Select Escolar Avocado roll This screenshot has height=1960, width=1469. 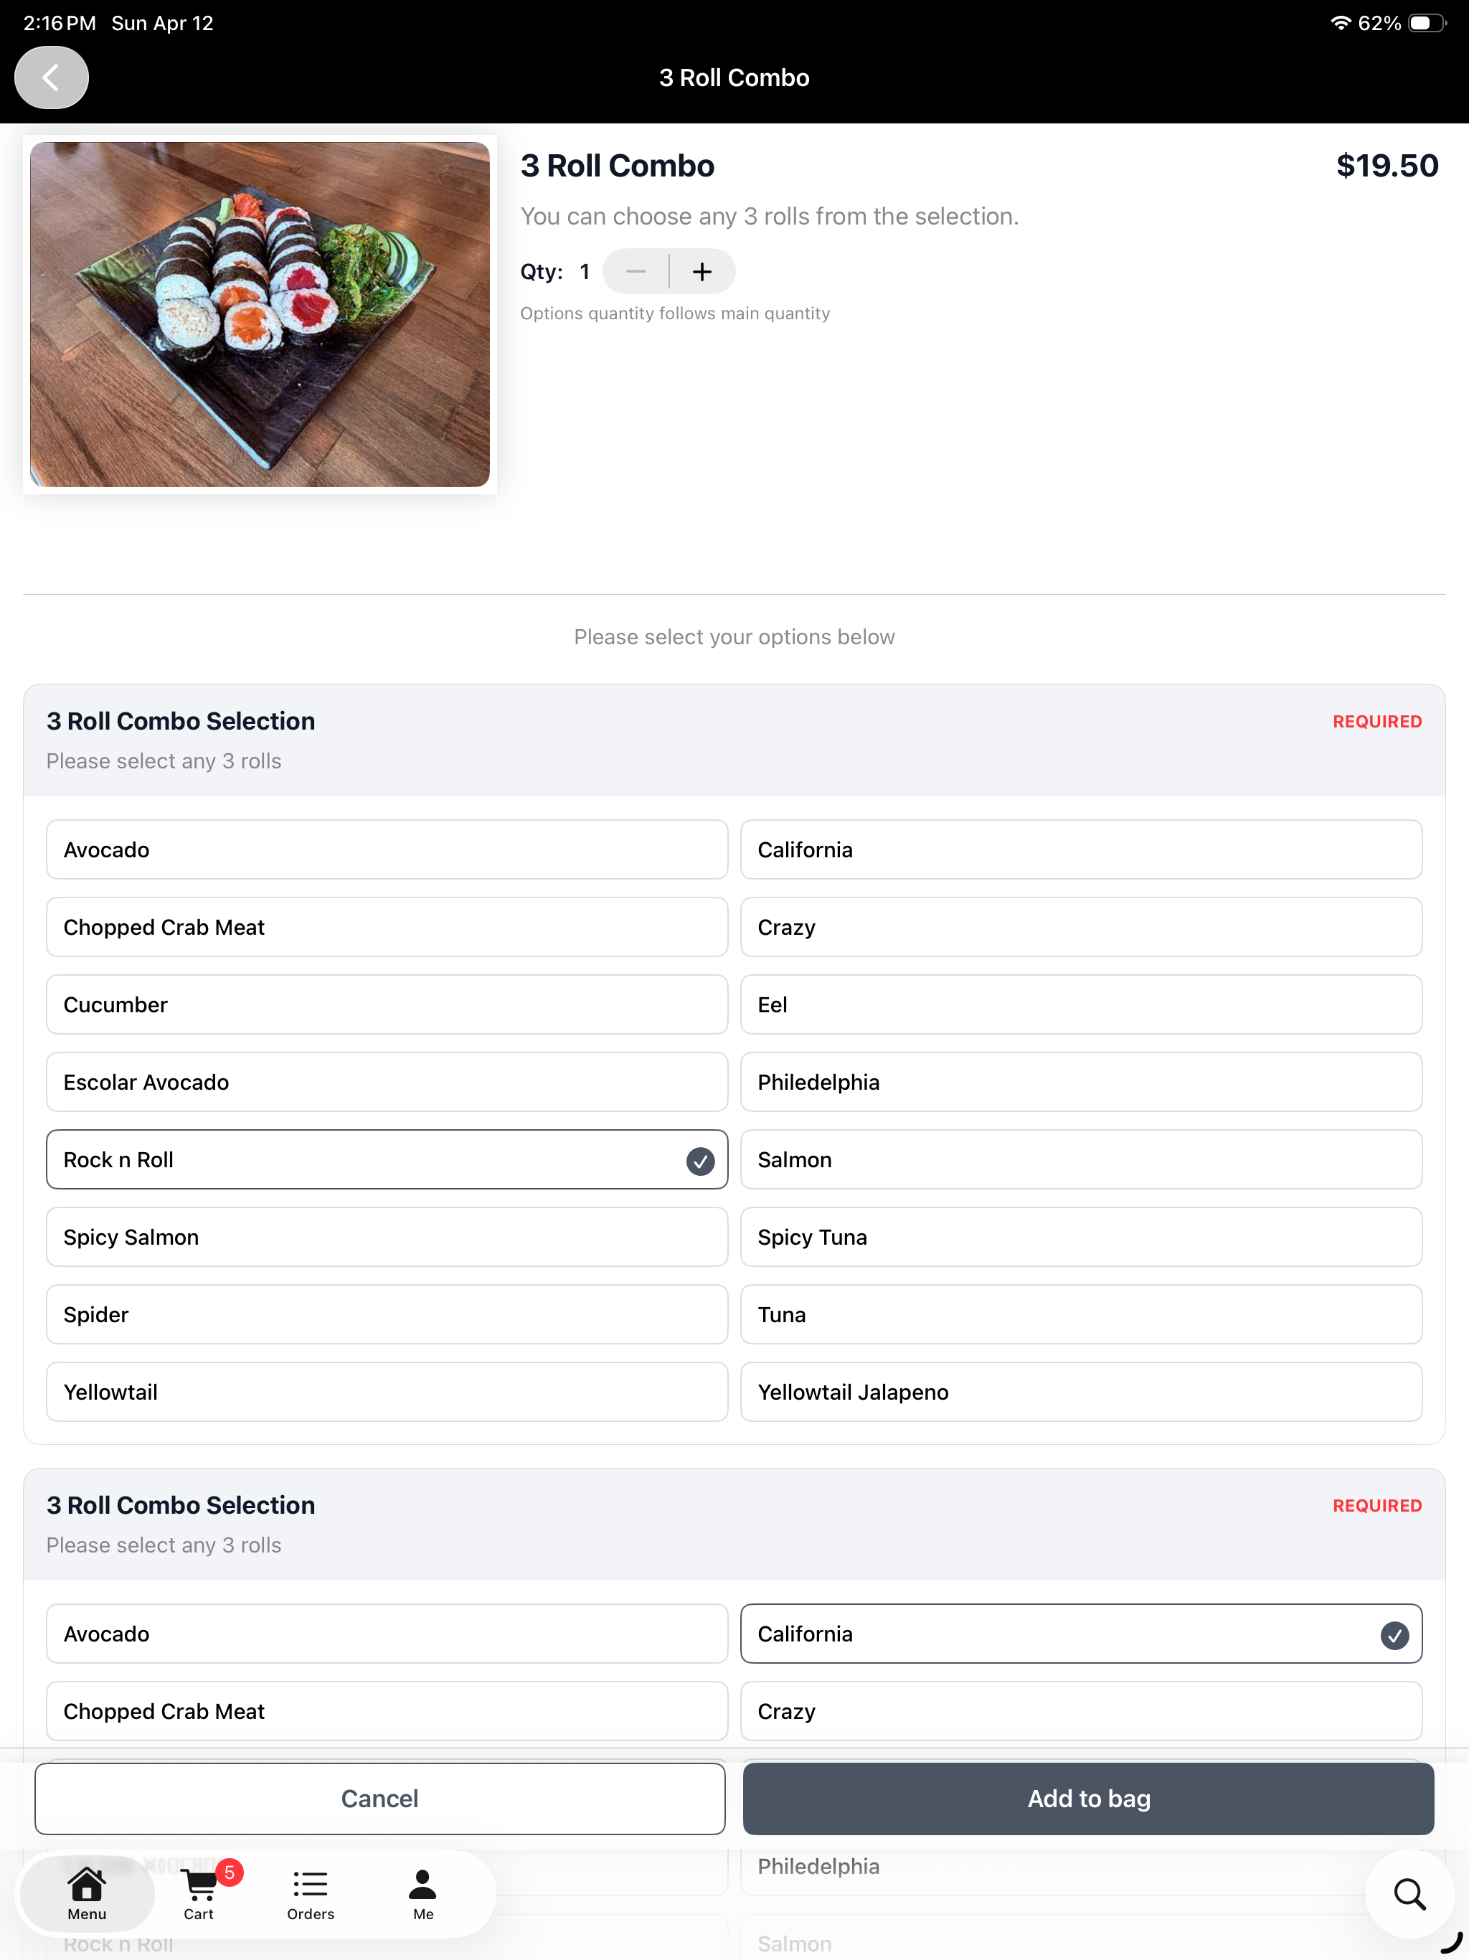[387, 1082]
